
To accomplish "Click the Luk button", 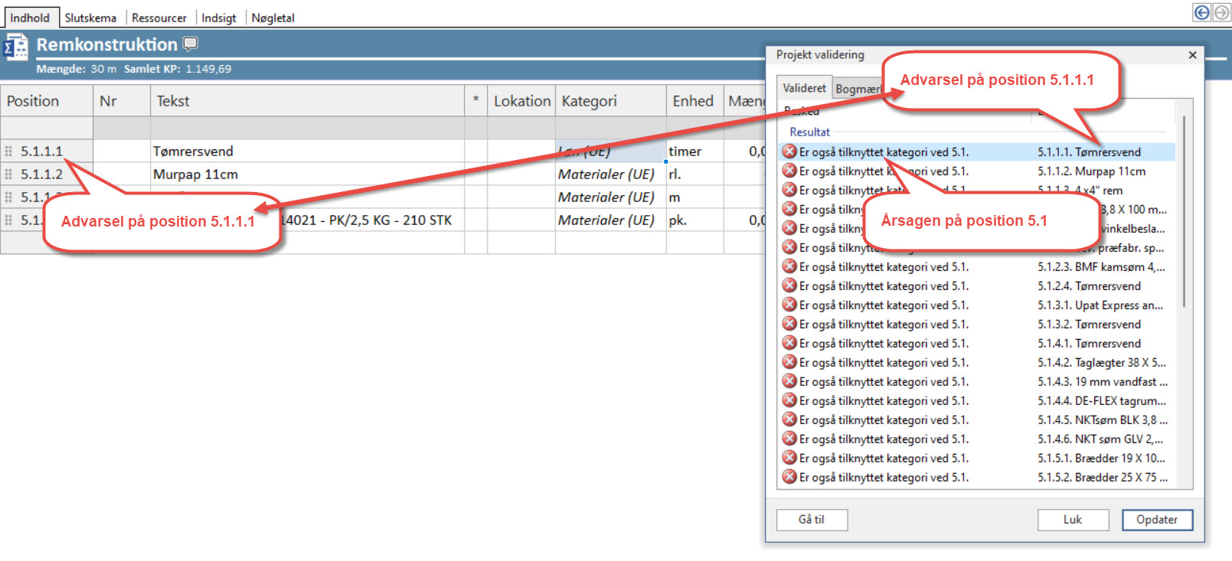I will pos(1073,520).
